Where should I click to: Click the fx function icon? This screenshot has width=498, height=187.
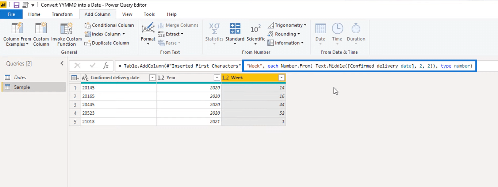(106, 65)
